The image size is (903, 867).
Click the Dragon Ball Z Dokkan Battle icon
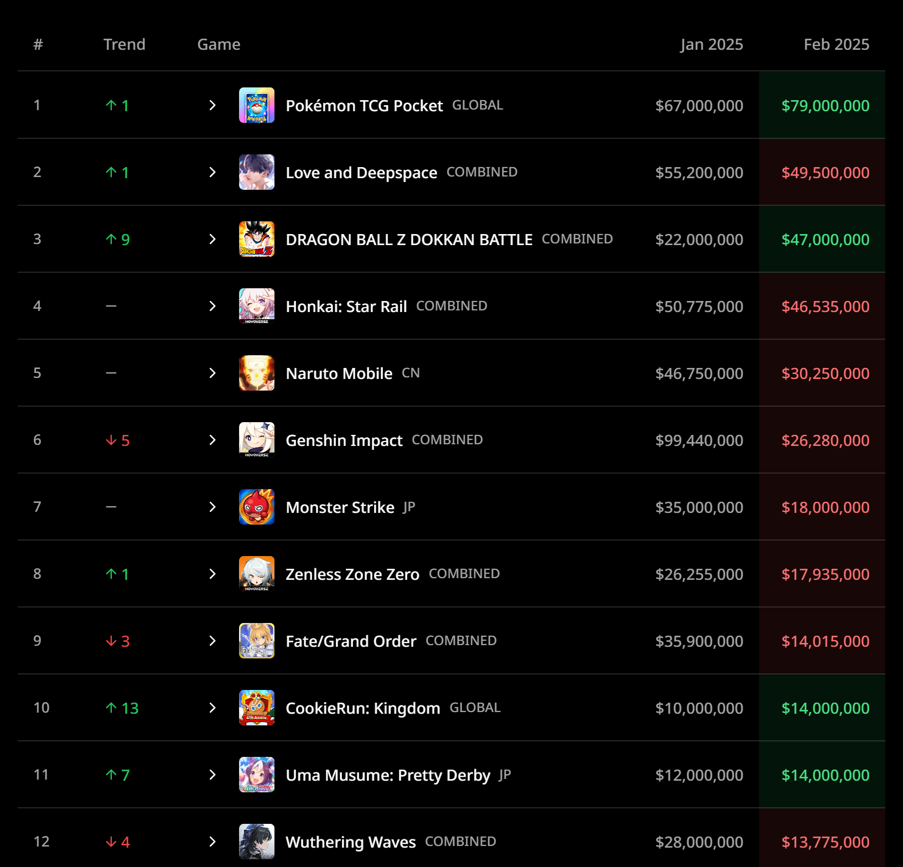pos(257,239)
